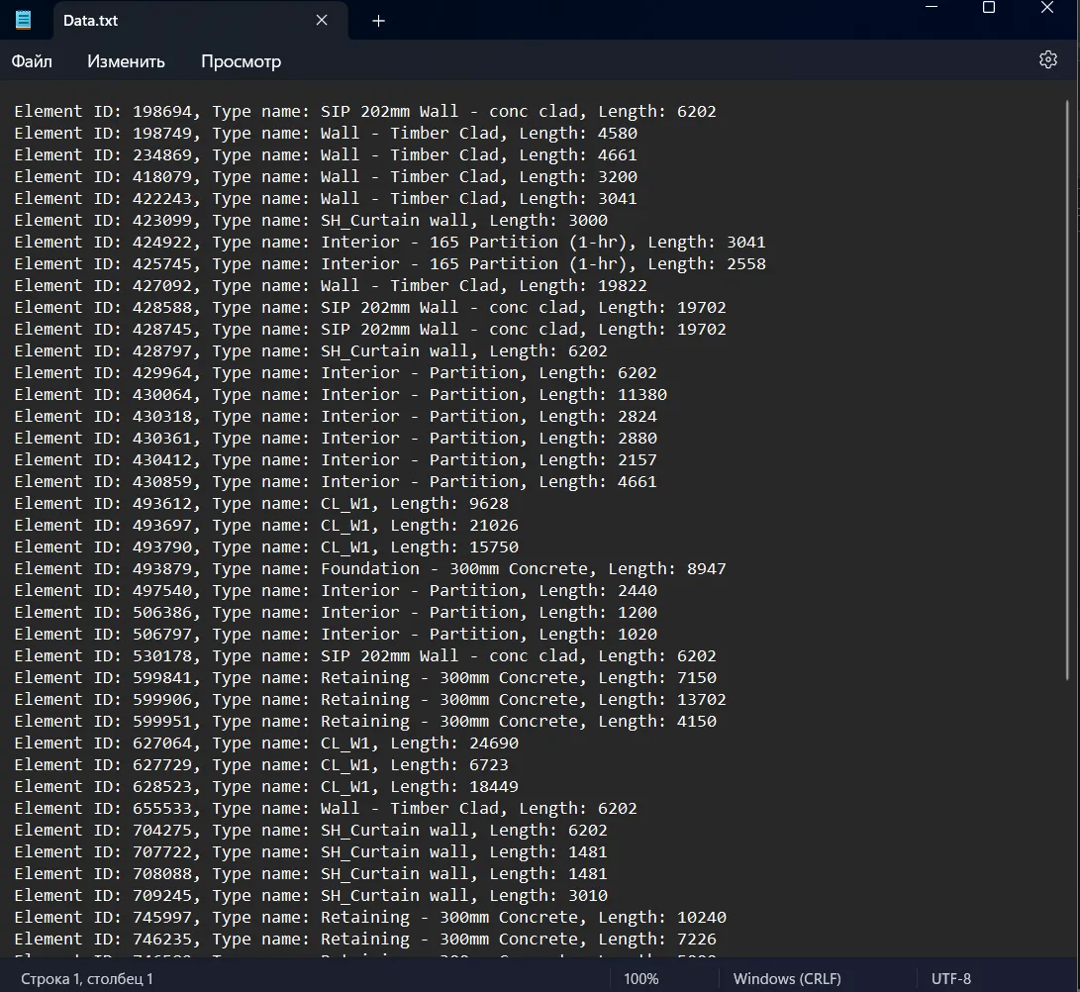This screenshot has height=992, width=1080.
Task: Click line with Element ID 530178
Action: point(365,656)
